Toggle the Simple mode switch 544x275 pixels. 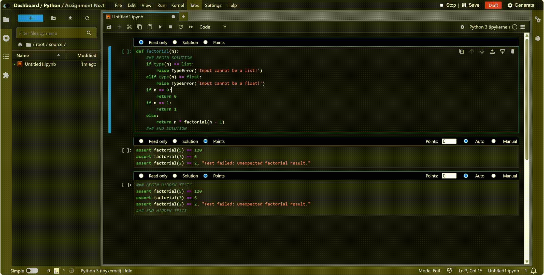(x=32, y=271)
